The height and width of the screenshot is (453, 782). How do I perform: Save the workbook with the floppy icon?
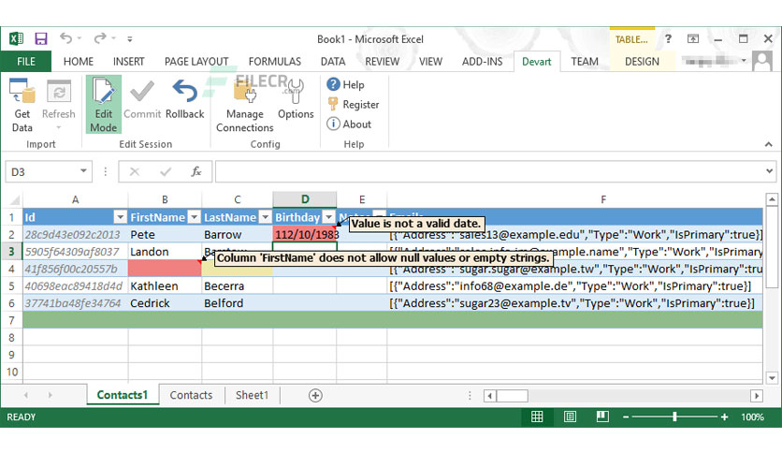(x=41, y=38)
